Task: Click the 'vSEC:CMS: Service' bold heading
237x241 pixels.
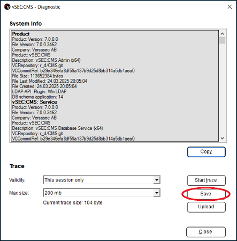Action: [x=34, y=102]
